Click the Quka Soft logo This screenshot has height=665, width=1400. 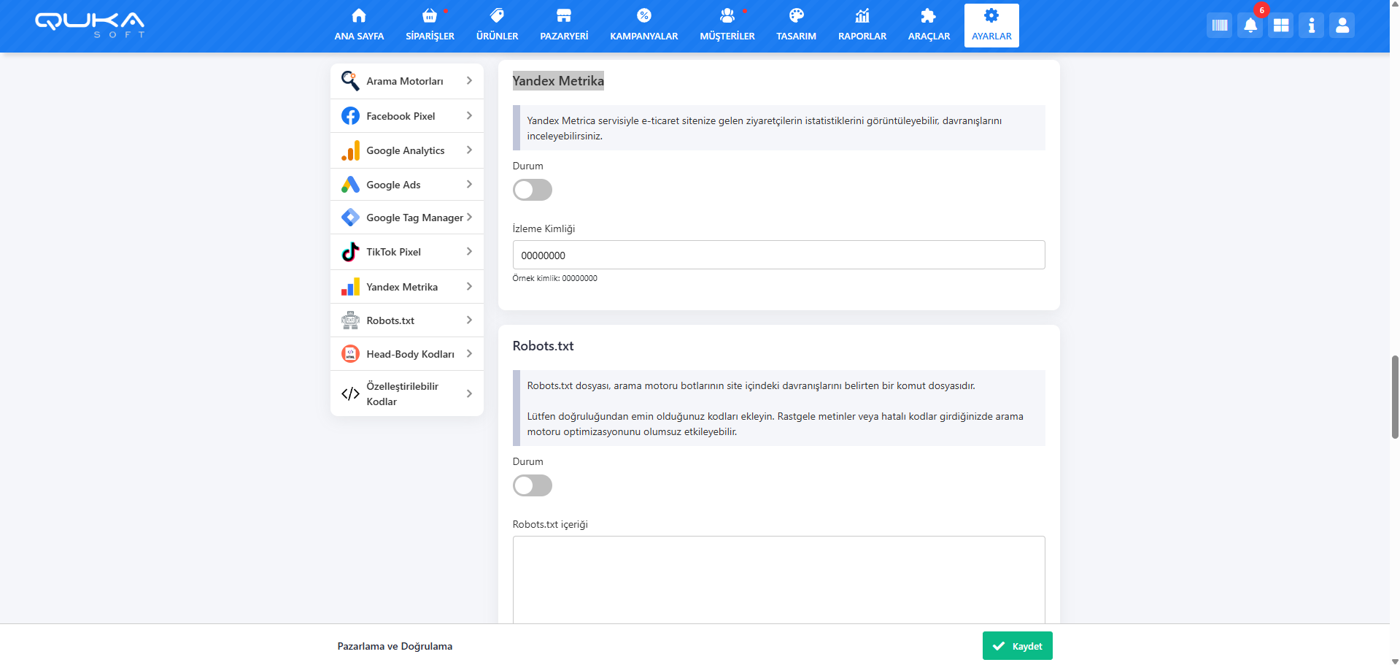click(90, 24)
